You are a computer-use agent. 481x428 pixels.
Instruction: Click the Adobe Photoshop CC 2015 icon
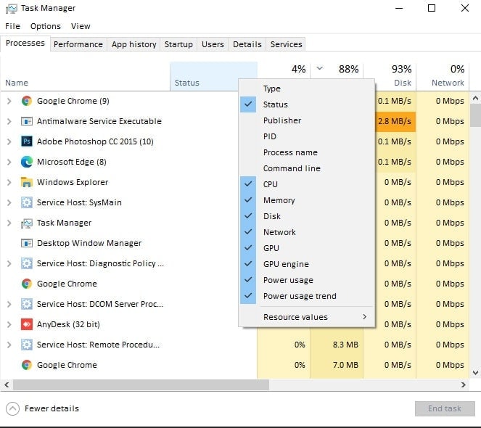27,141
